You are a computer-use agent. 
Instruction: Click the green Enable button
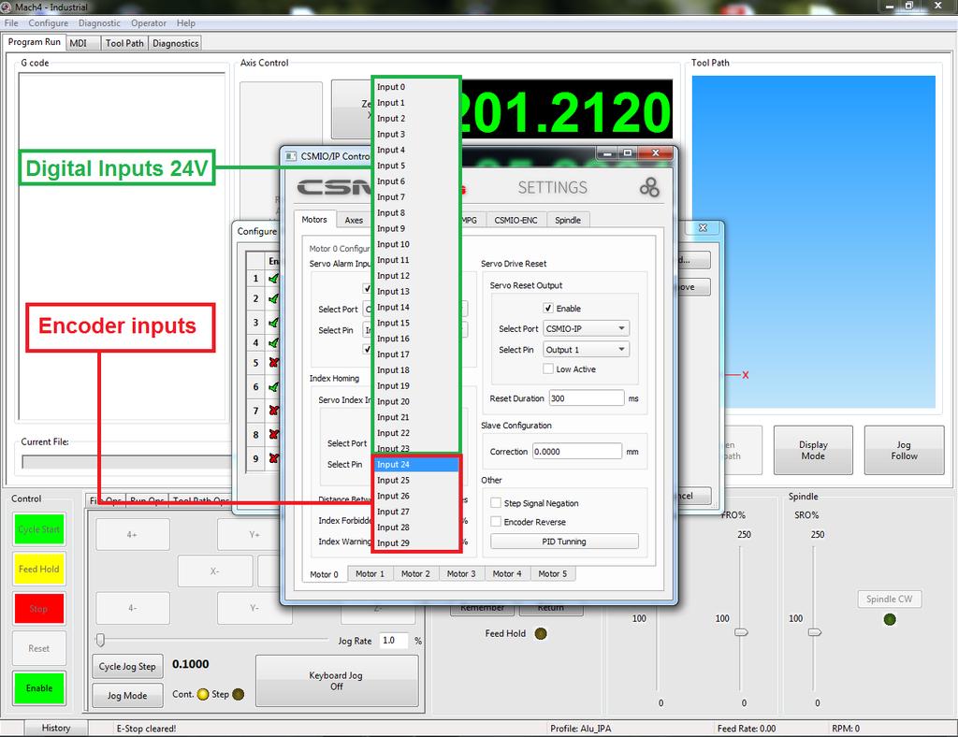(x=39, y=688)
